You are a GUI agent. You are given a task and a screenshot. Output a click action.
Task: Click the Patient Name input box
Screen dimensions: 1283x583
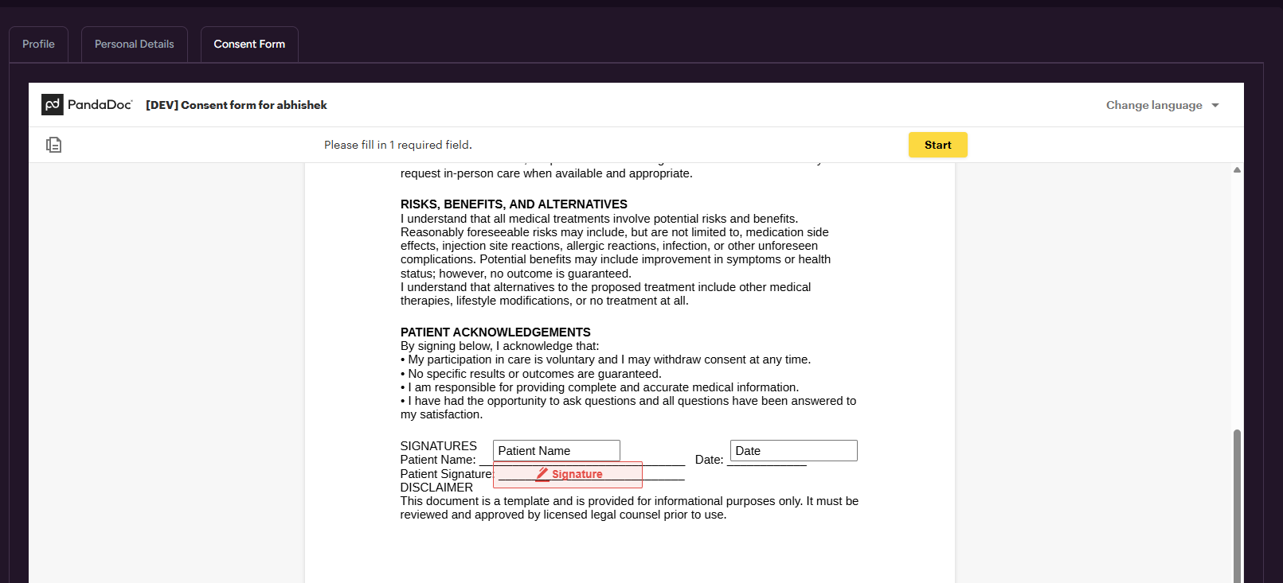pyautogui.click(x=556, y=451)
